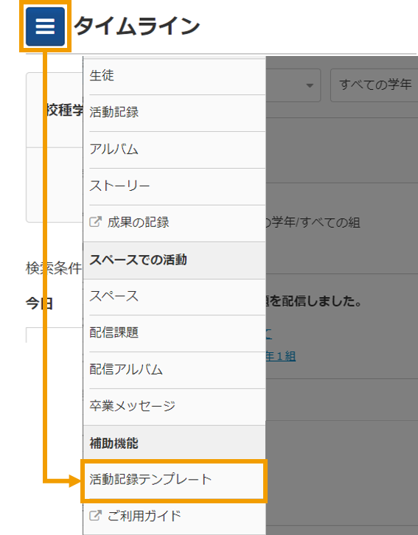Expand the すべての学年 dropdown
This screenshot has height=535, width=418.
(x=375, y=85)
